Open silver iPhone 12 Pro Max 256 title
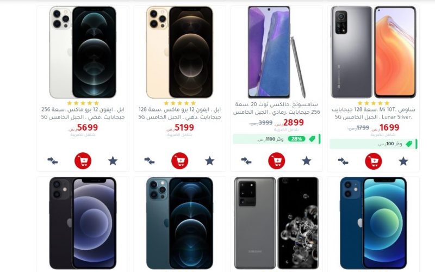Viewport: 435px width, 272px height. click(83, 113)
